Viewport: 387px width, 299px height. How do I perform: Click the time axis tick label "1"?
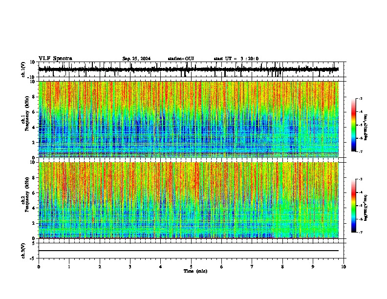69,267
